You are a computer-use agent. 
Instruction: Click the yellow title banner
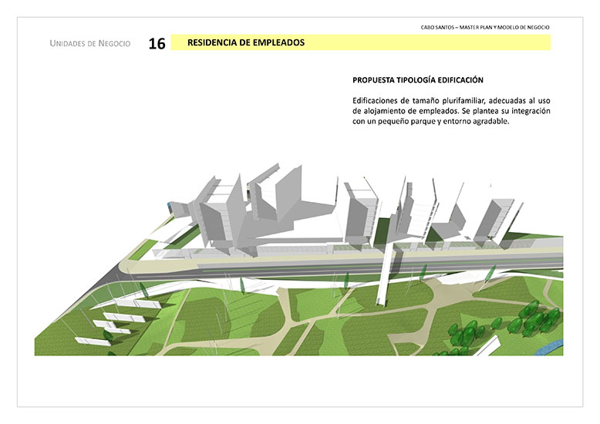(432, 43)
